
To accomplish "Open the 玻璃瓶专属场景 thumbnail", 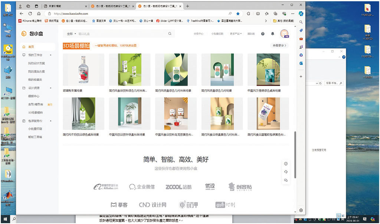I will pos(83,70).
